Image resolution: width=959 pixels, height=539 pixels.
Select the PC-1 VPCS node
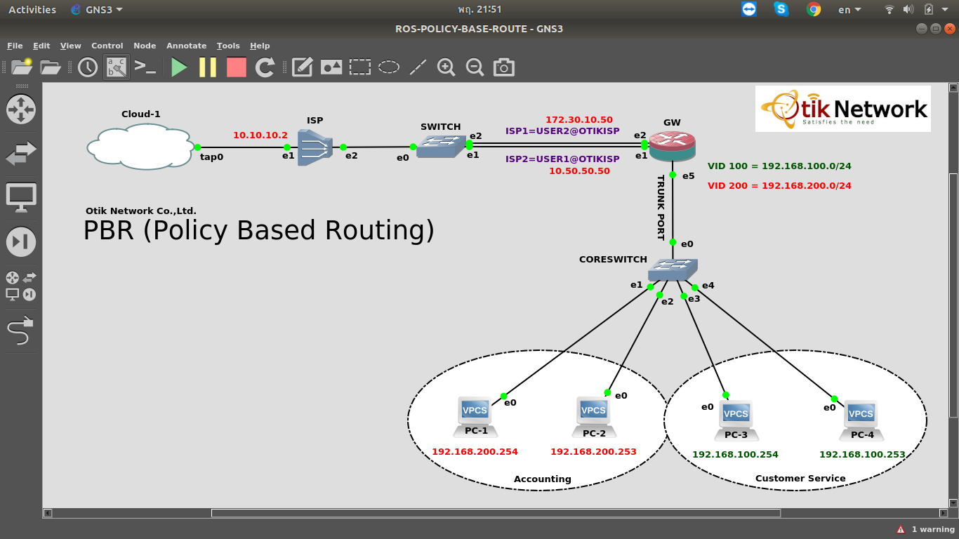(475, 415)
